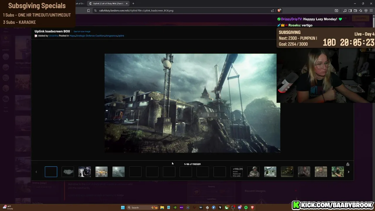
Task: Follow the Strategic Defense Coalition link
Action: click(90, 36)
